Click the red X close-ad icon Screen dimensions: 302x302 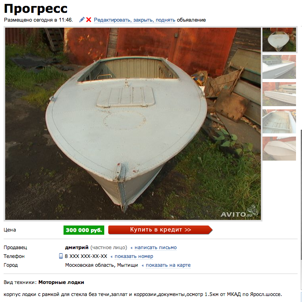pos(89,20)
